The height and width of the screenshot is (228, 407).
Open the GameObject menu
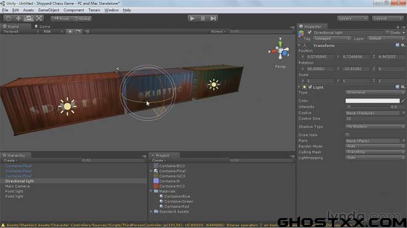point(49,10)
